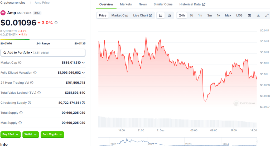Select 1y time range
This screenshot has height=146, width=270.
point(218,15)
